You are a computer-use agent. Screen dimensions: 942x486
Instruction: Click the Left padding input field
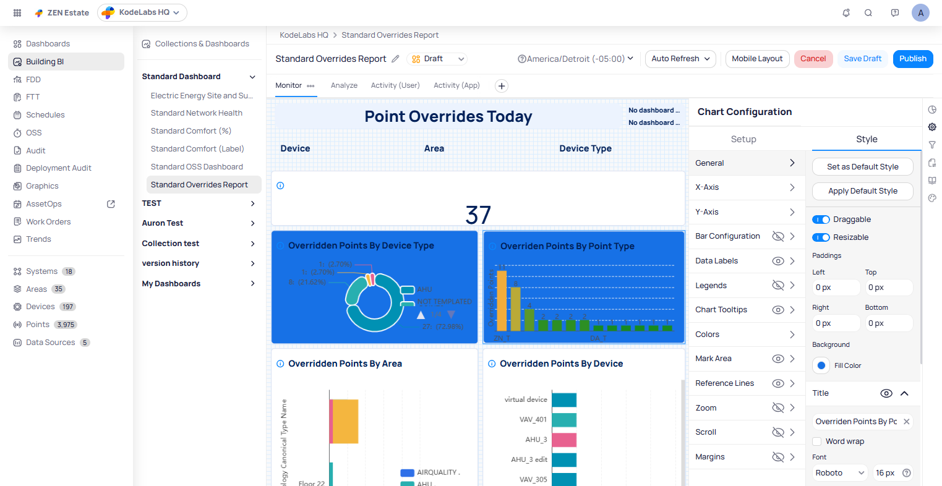coord(835,288)
